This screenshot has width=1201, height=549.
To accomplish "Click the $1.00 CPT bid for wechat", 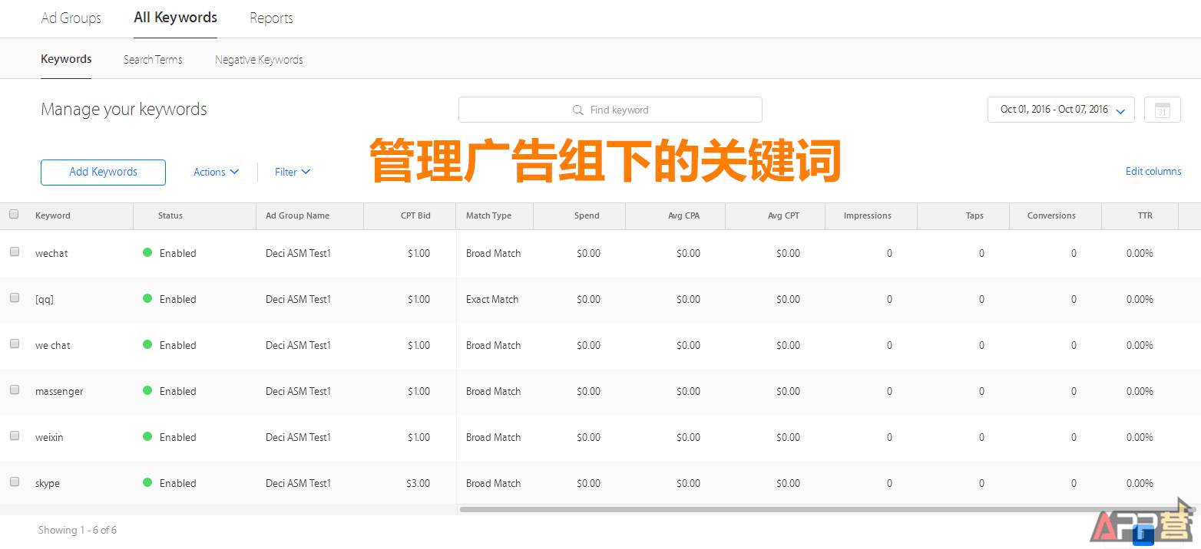I will [419, 253].
